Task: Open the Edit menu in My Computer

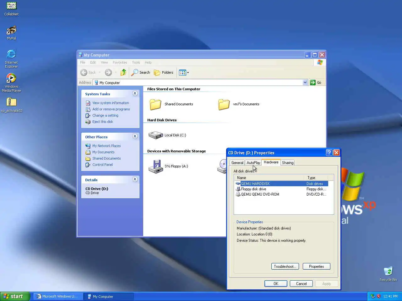Action: [93, 62]
